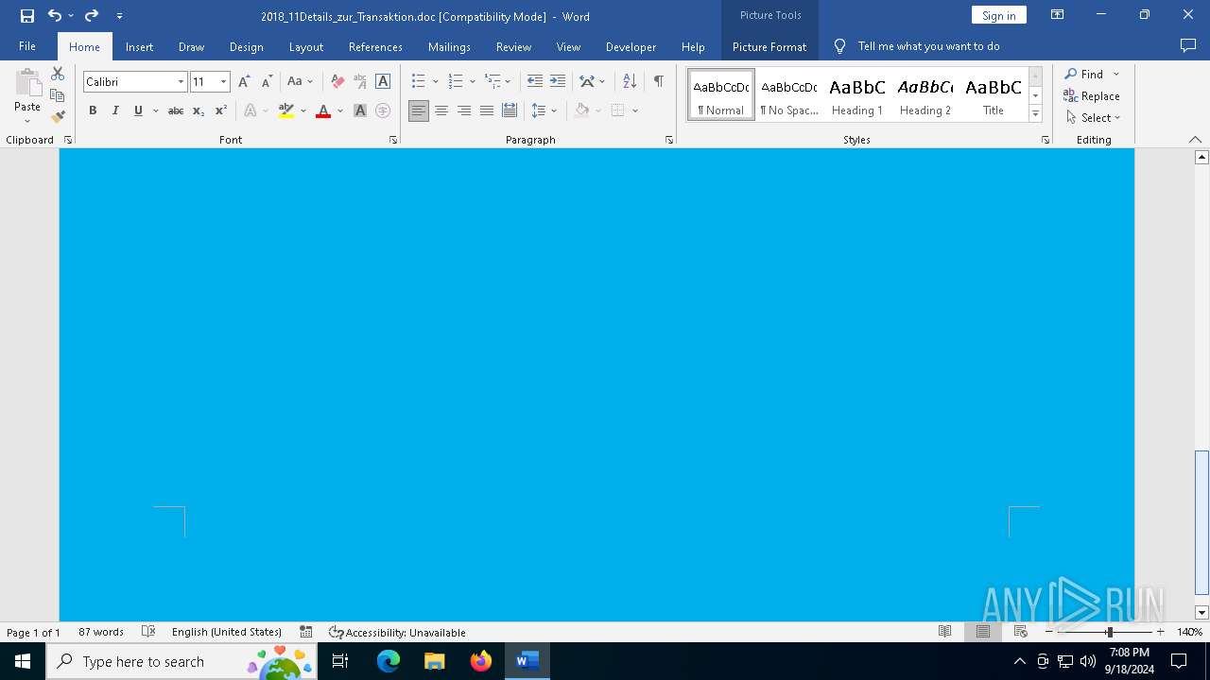1210x680 pixels.
Task: Toggle strikethrough formatting
Action: 176,110
